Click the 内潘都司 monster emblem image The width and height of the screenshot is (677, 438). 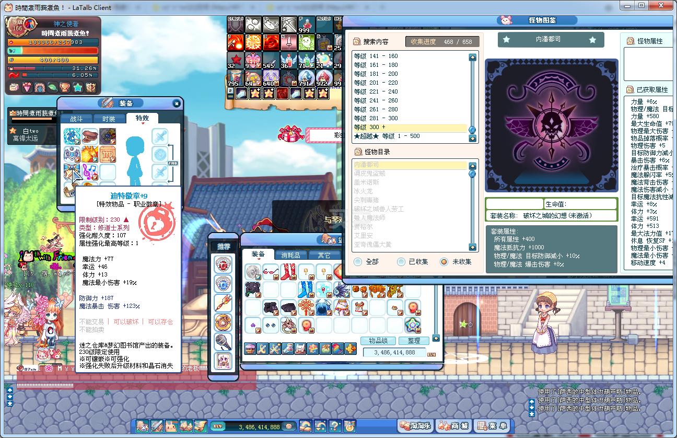[551, 125]
